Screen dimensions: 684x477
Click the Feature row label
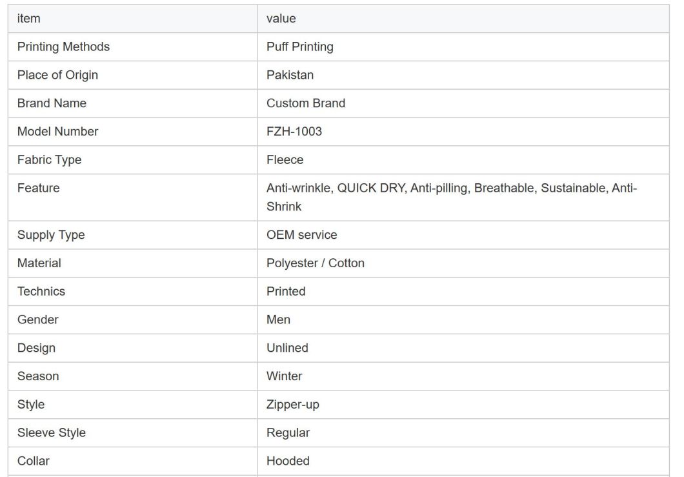[38, 188]
